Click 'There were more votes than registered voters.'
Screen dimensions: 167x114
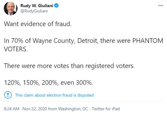pos(69,66)
